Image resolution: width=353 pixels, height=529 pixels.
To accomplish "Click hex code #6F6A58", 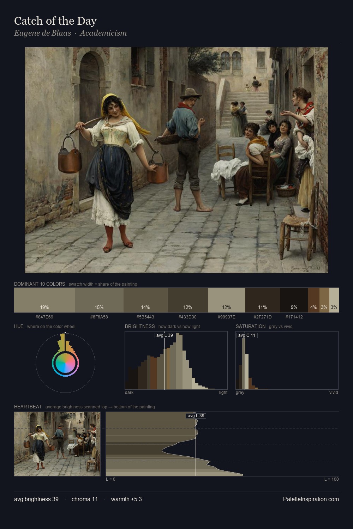I will pyautogui.click(x=99, y=317).
